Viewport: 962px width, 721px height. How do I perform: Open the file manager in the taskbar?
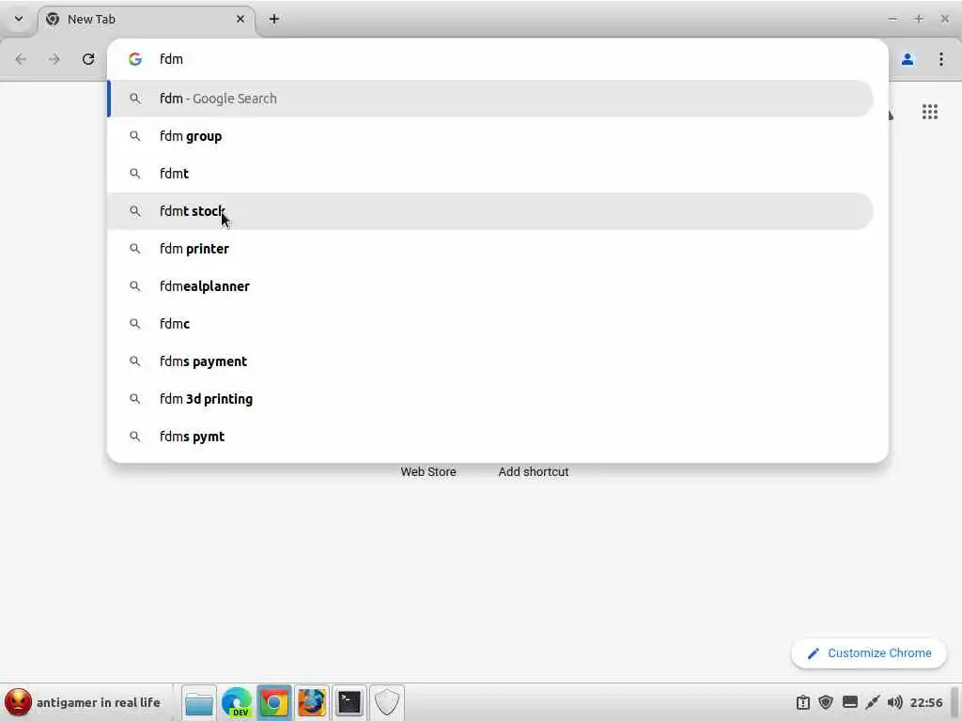point(199,702)
